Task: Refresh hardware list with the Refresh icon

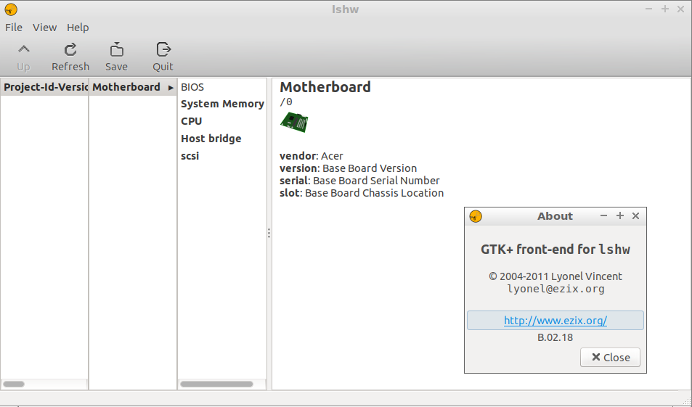Action: click(70, 49)
